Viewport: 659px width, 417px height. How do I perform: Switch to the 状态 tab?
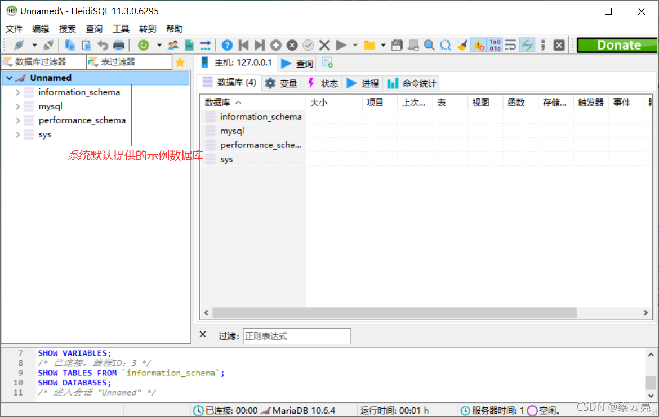coord(322,83)
